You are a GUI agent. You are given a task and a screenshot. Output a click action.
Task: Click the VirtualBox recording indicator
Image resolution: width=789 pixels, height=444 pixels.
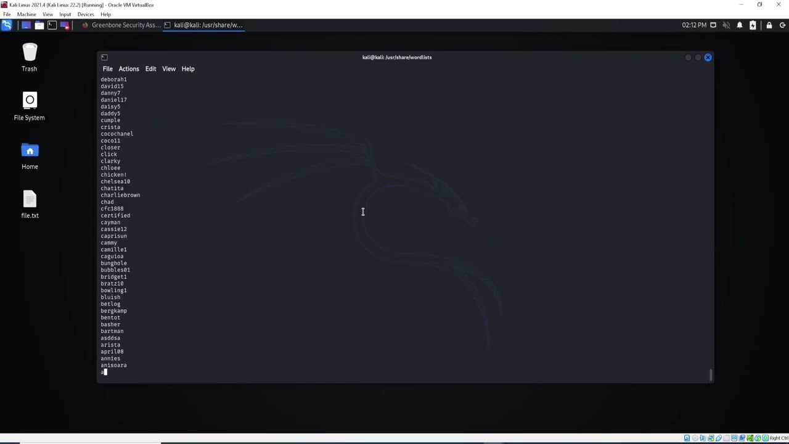[742, 438]
